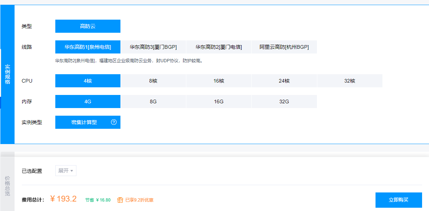
Task: Pick the 24核 CPU option
Action: [x=284, y=81]
